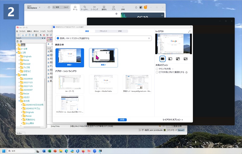Open the レイアウトとオプション toggle at bottom
Screen dimensions: 242x154
point(173,120)
